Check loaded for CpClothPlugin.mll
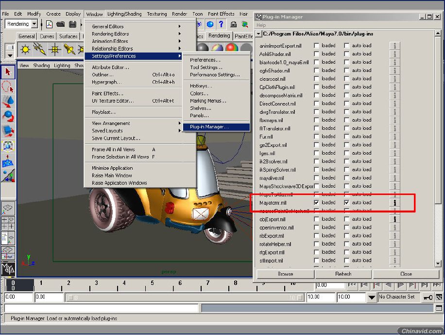The width and height of the screenshot is (445, 335). click(316, 87)
